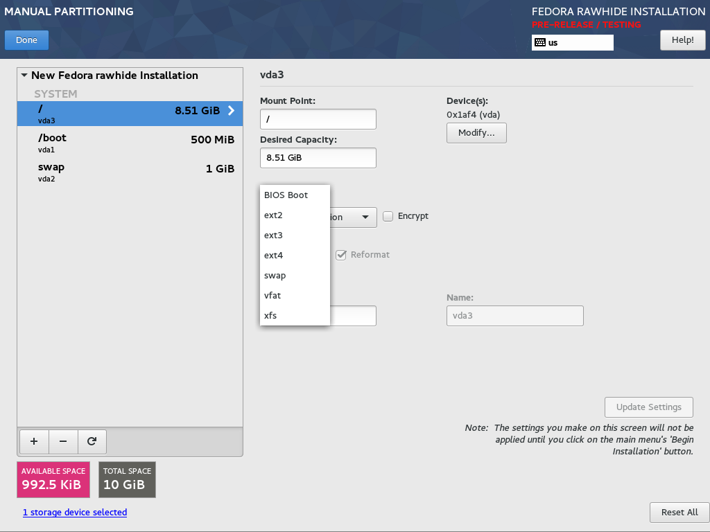Open the 1 storage device selected link
710x532 pixels.
75,512
